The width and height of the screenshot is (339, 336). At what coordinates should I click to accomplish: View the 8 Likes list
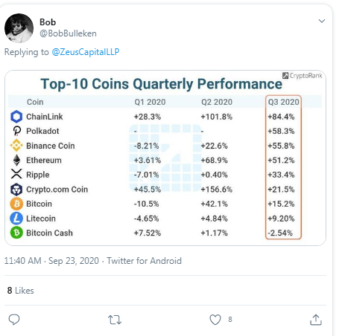[20, 291]
